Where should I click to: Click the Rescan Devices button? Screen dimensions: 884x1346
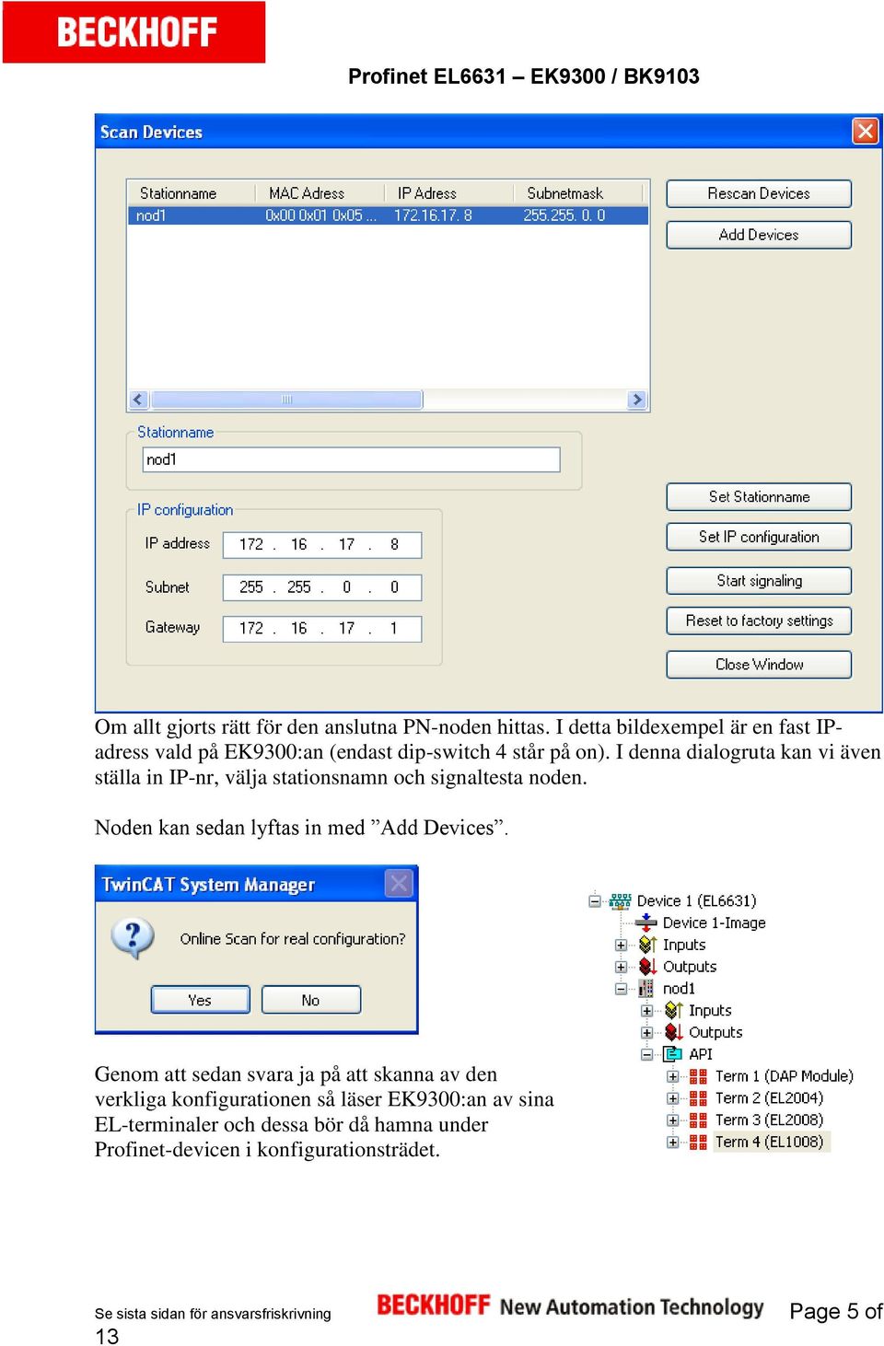(x=759, y=193)
